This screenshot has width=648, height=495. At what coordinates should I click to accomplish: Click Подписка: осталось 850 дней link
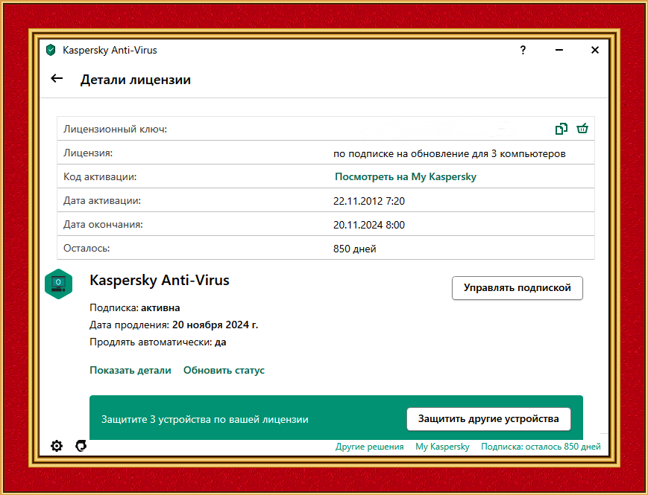coord(541,447)
